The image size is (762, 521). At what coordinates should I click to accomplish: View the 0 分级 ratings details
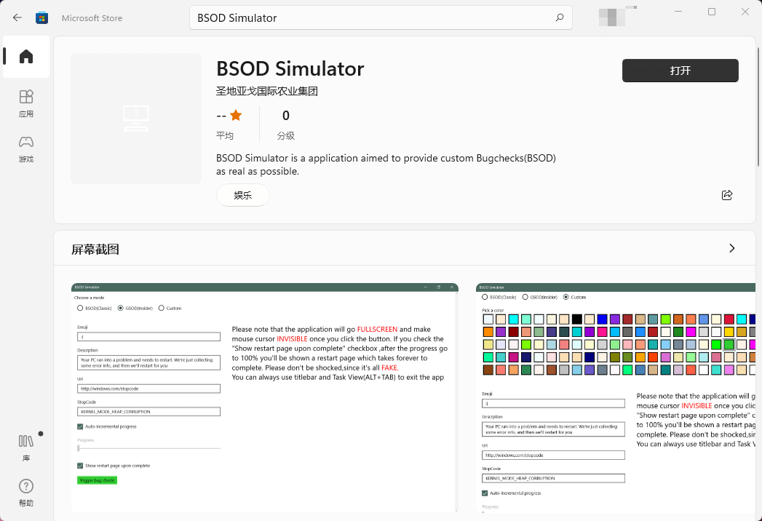pos(285,122)
